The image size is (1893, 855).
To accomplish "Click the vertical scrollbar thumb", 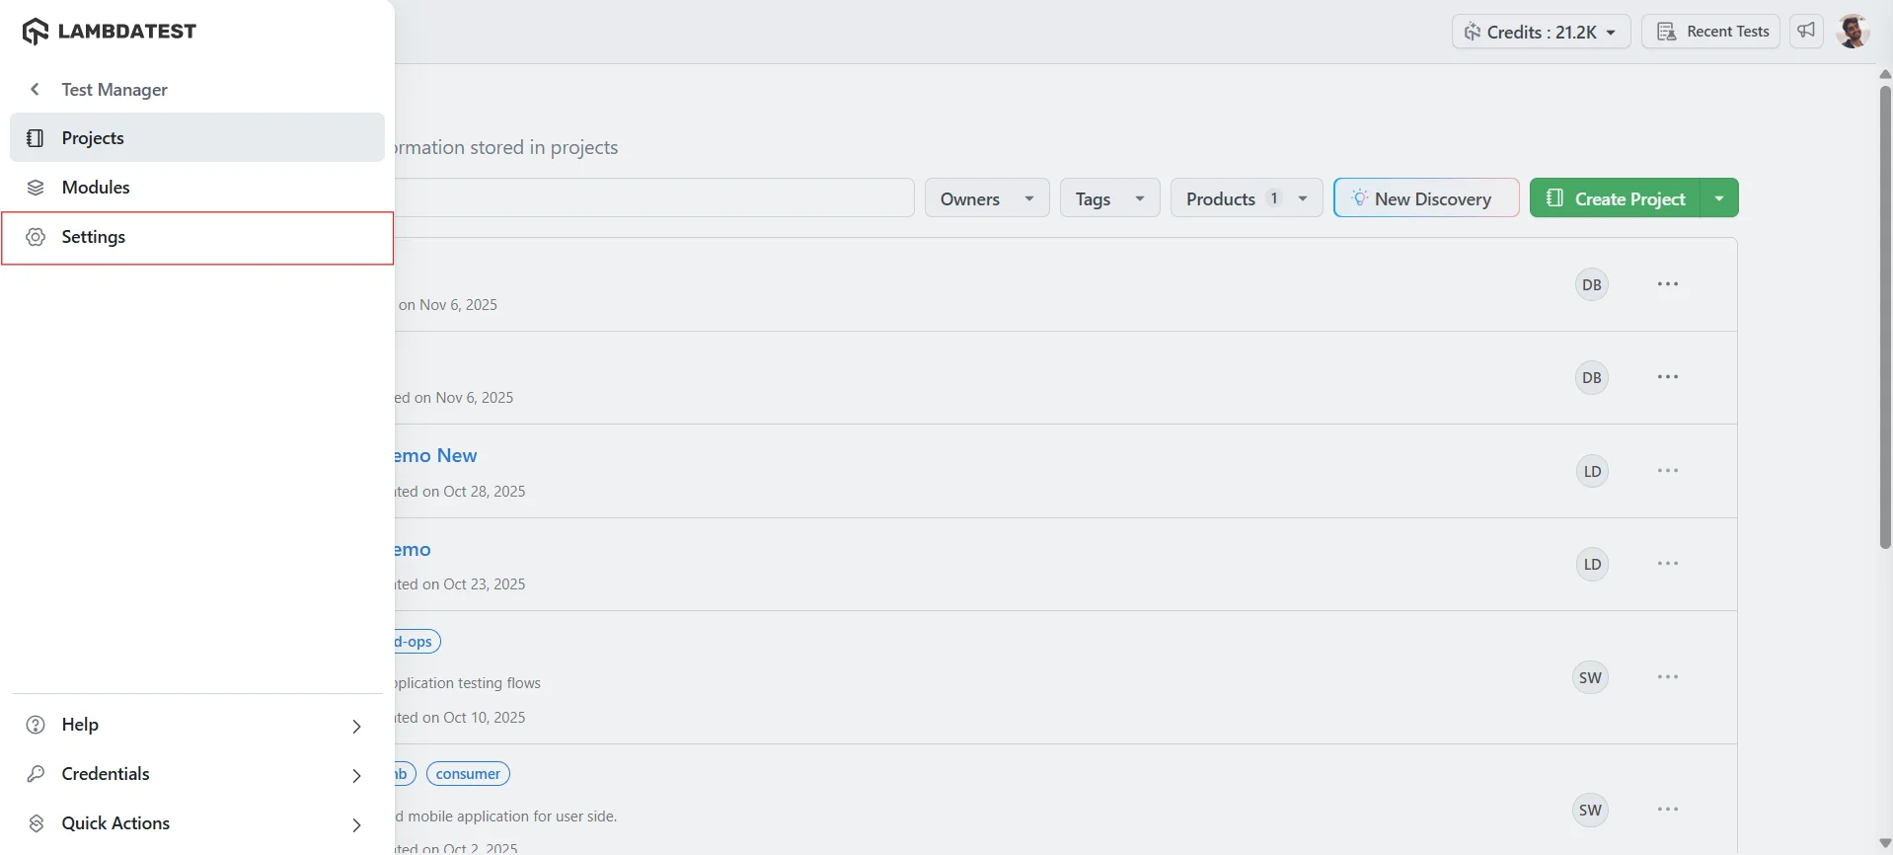I will point(1885,316).
